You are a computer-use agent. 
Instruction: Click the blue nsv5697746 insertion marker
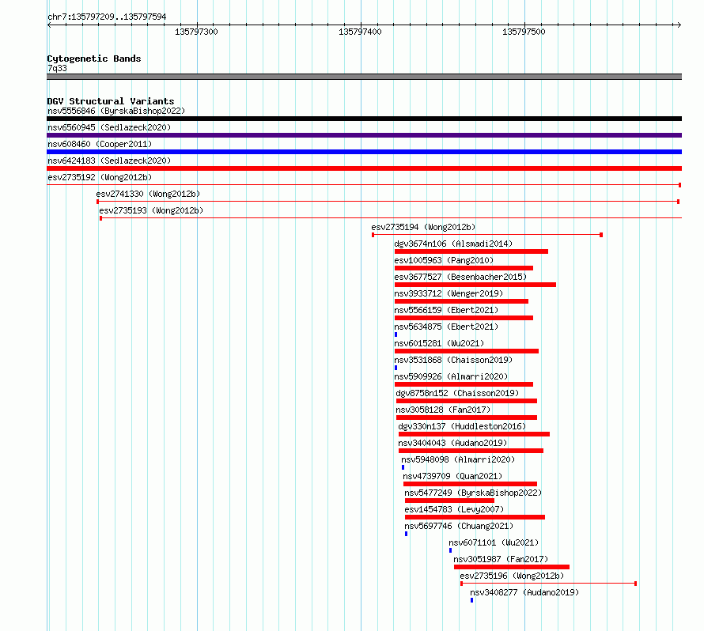(407, 534)
